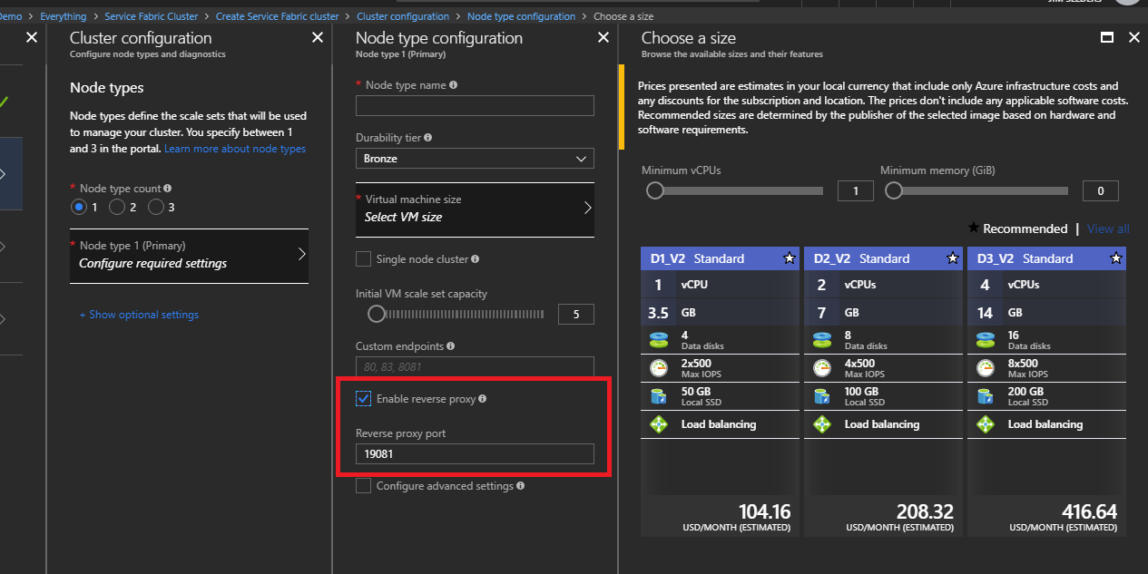The height and width of the screenshot is (574, 1148).
Task: Close the Cluster configuration blade
Action: (x=318, y=37)
